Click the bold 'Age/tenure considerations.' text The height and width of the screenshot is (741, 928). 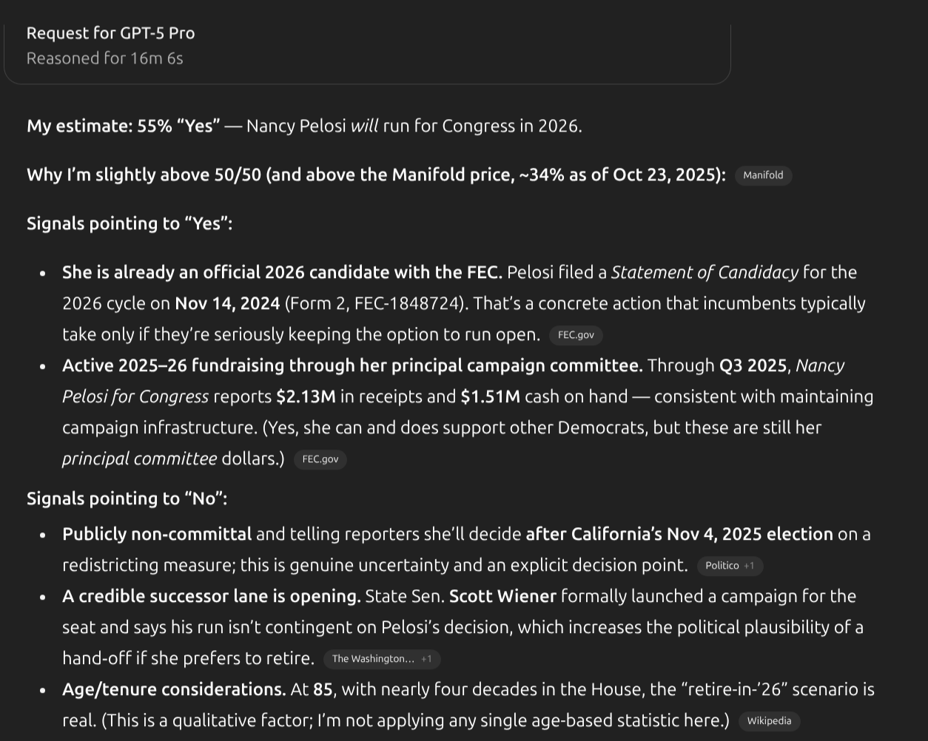(x=174, y=689)
